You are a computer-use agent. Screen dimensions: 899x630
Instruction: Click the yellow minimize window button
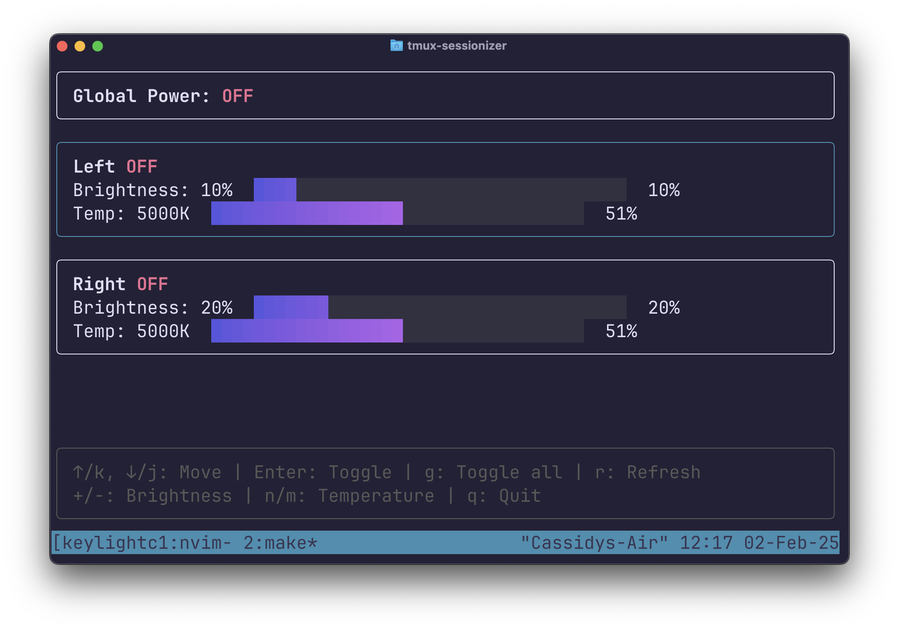(80, 46)
